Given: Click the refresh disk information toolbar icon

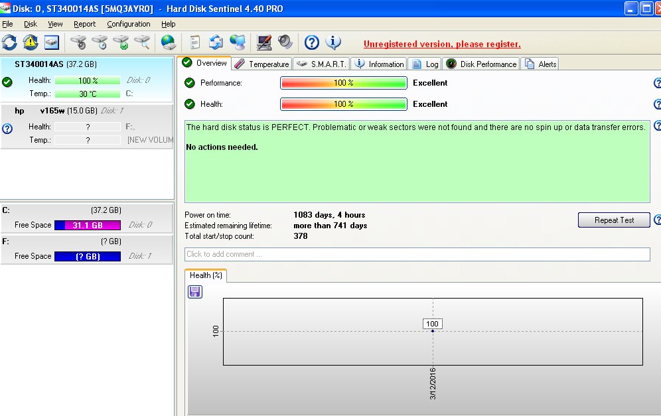Looking at the screenshot, I should click(9, 42).
